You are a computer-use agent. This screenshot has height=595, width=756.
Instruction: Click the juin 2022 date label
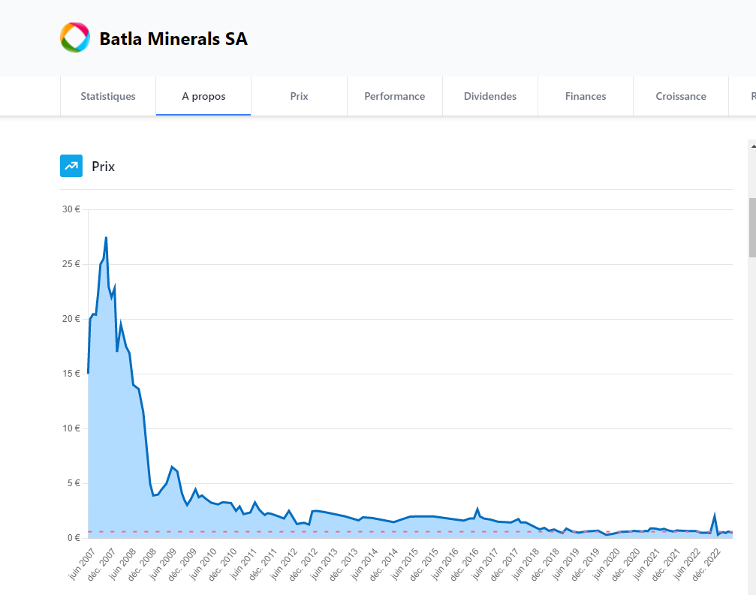[x=687, y=563]
